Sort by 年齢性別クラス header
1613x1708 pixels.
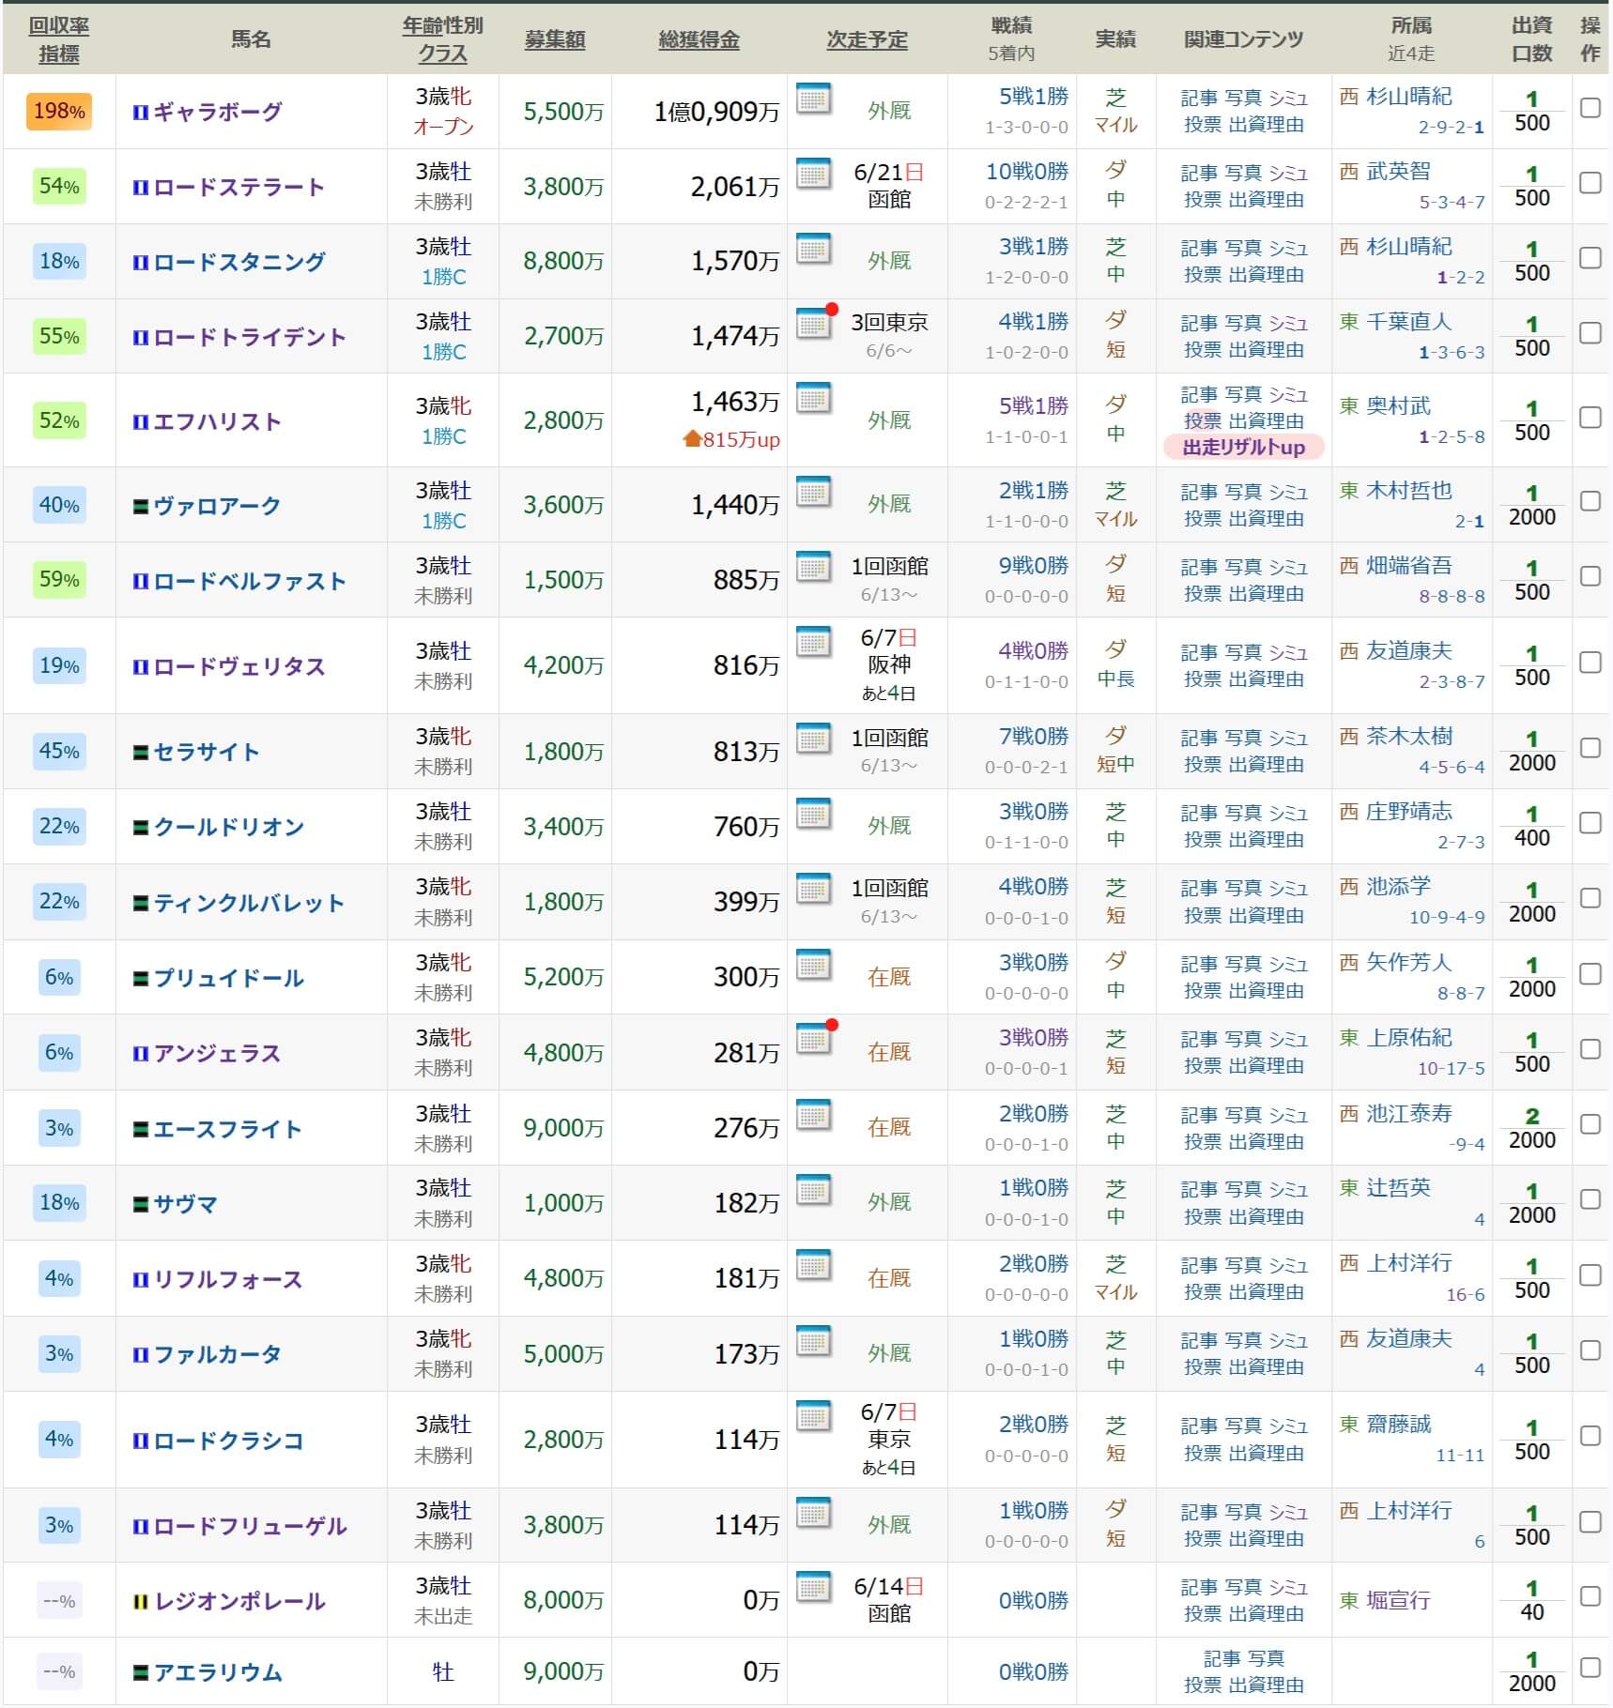443,39
